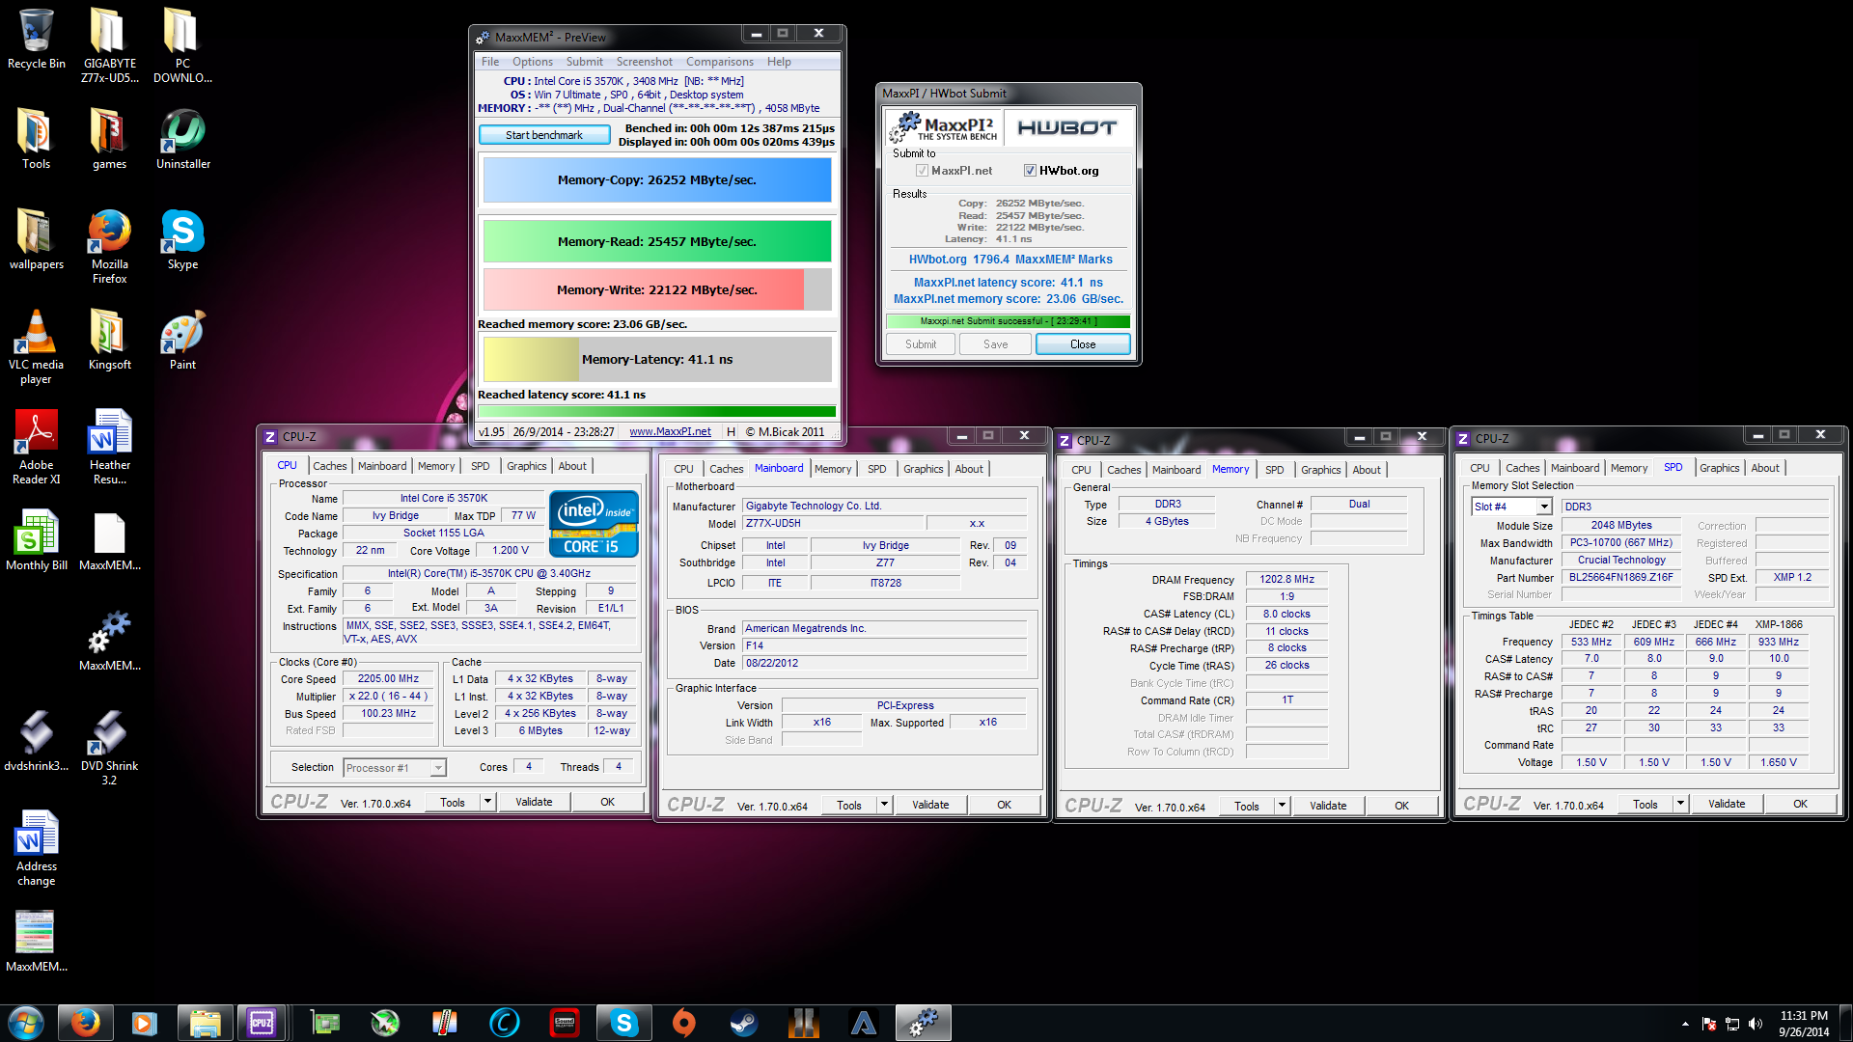Viewport: 1853px width, 1042px height.
Task: Expand the Tools arrow in the CPU-Z Memory window
Action: point(1282,806)
